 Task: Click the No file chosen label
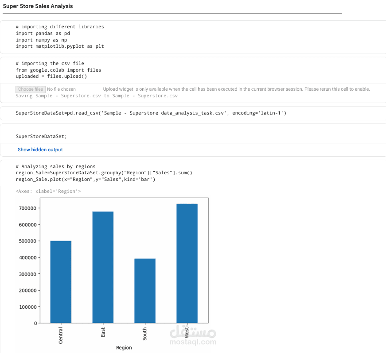click(61, 89)
